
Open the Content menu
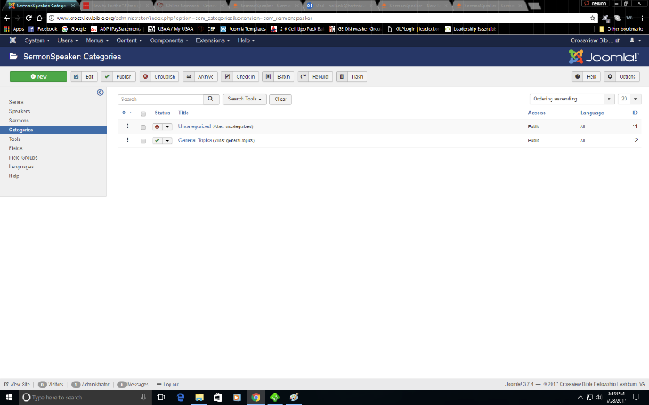coord(129,40)
